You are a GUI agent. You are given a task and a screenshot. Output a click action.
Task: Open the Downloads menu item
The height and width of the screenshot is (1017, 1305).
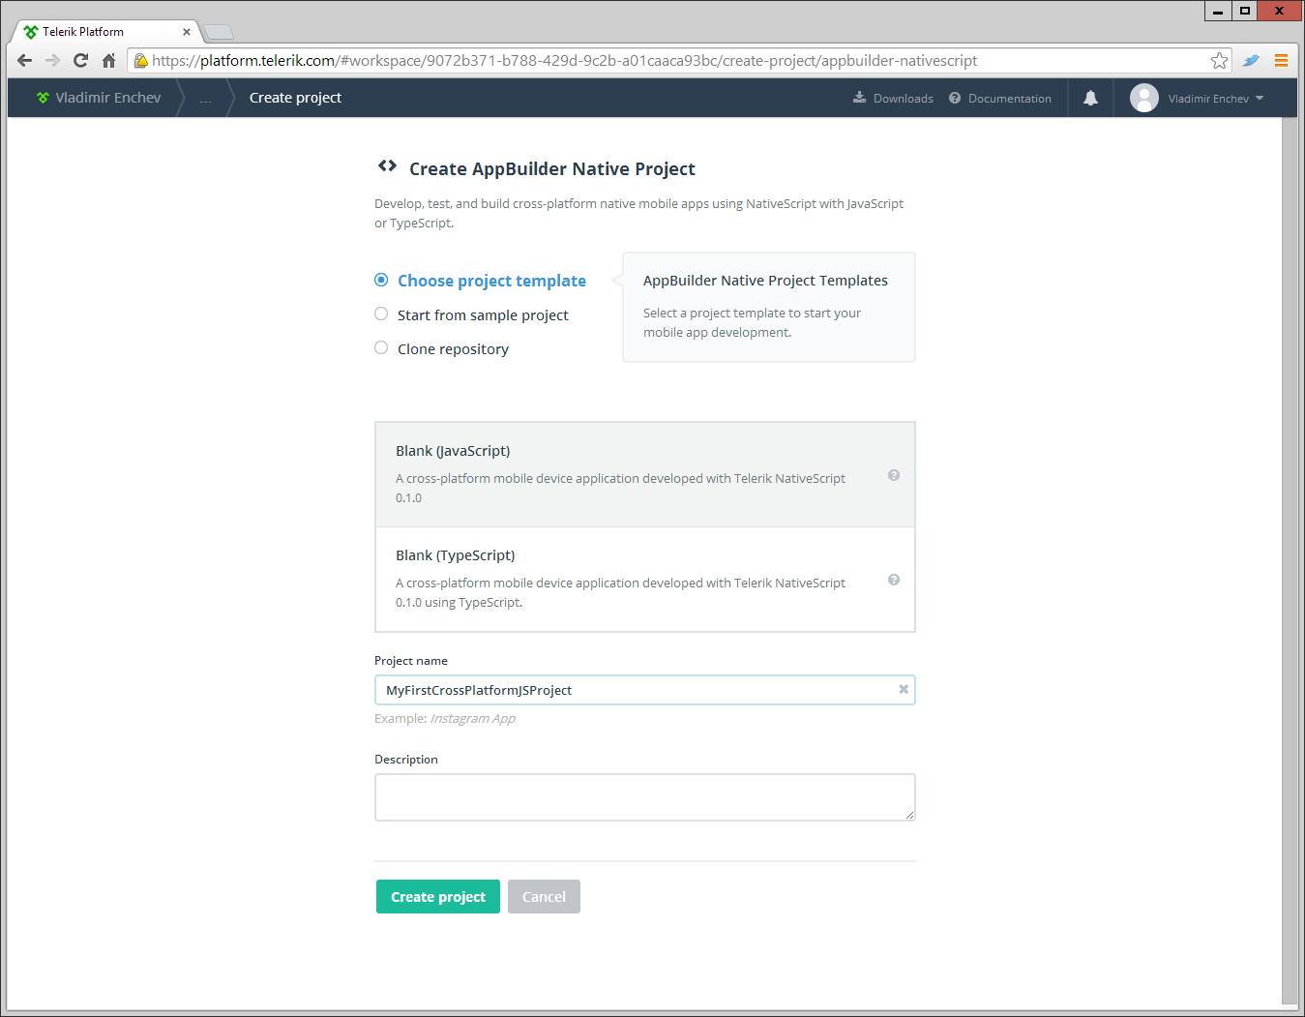coord(893,98)
